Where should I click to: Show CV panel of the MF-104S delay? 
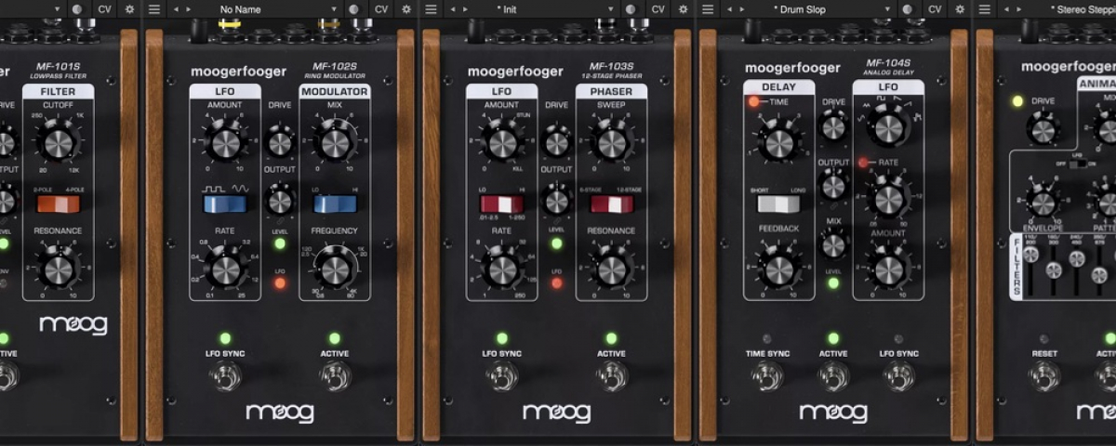(935, 8)
